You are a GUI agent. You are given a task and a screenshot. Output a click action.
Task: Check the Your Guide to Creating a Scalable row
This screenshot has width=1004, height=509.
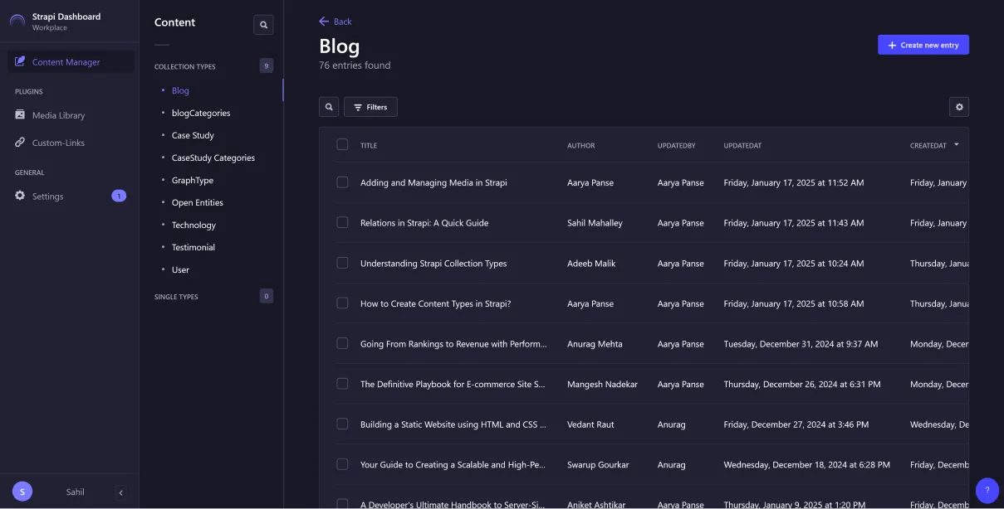tap(342, 464)
